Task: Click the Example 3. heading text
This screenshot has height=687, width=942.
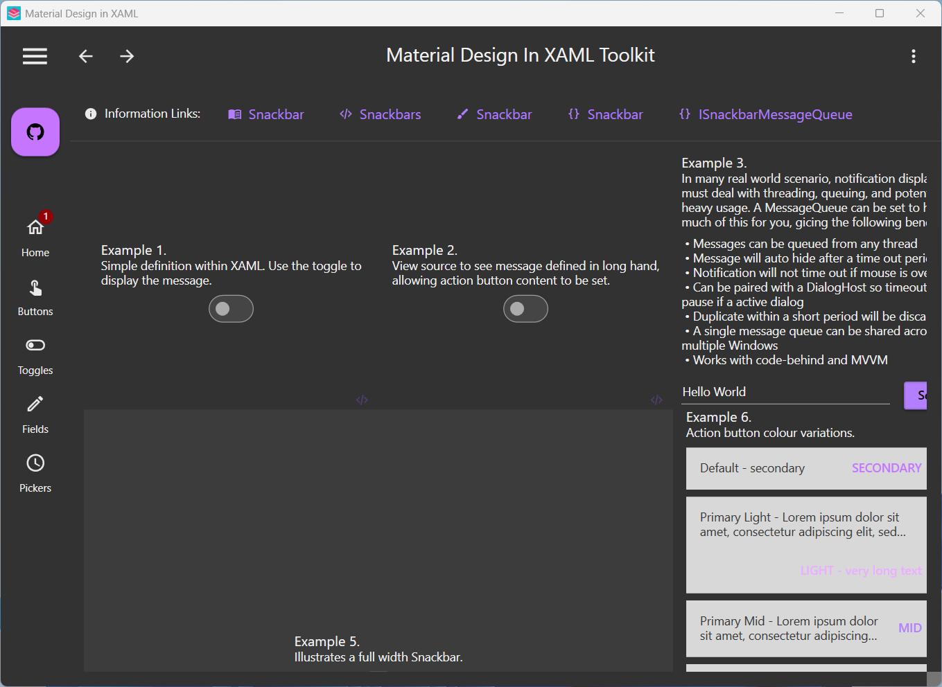Action: tap(714, 163)
